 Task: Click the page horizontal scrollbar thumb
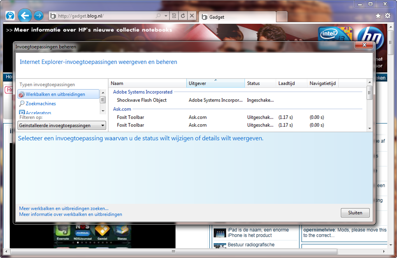tap(174, 251)
